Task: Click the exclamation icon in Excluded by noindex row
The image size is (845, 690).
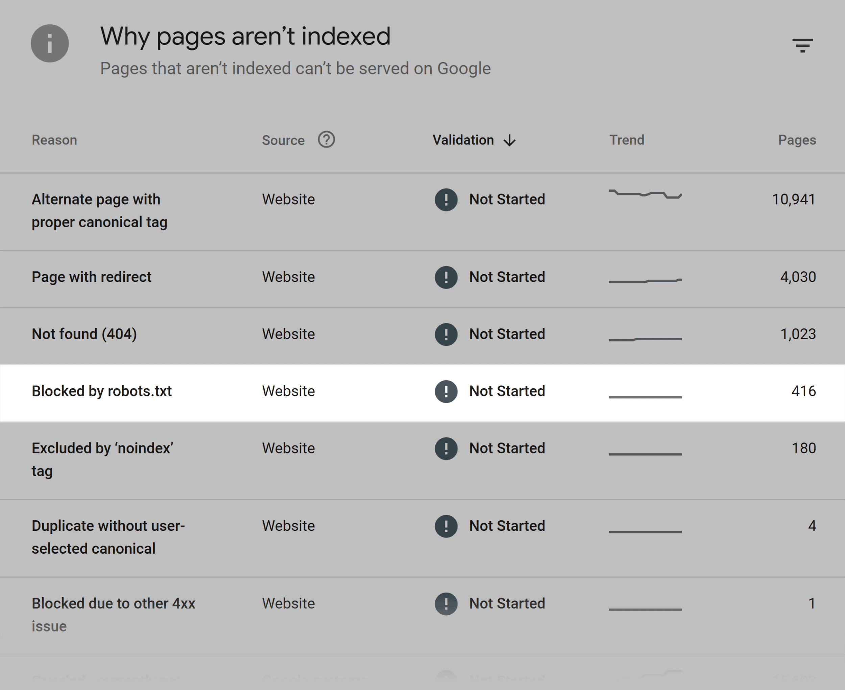Action: click(x=446, y=448)
